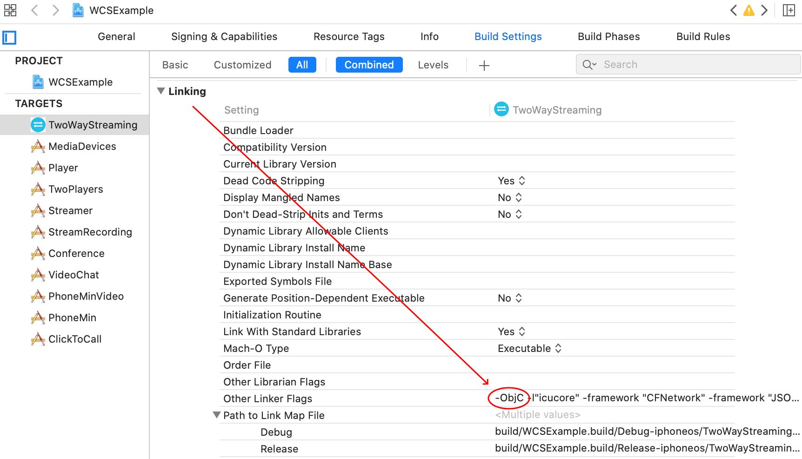Select the ClickToCall target
The height and width of the screenshot is (459, 802).
(74, 339)
